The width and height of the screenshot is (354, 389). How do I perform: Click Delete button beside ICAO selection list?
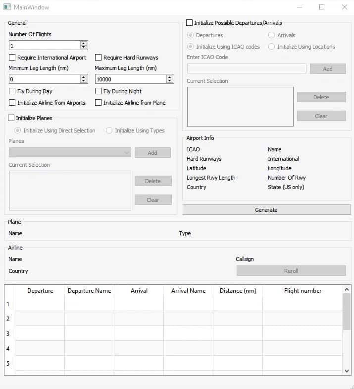tap(321, 97)
